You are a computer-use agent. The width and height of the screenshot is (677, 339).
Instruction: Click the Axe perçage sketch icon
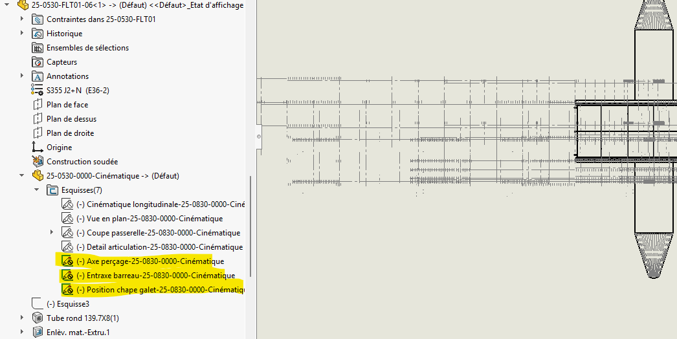click(67, 261)
